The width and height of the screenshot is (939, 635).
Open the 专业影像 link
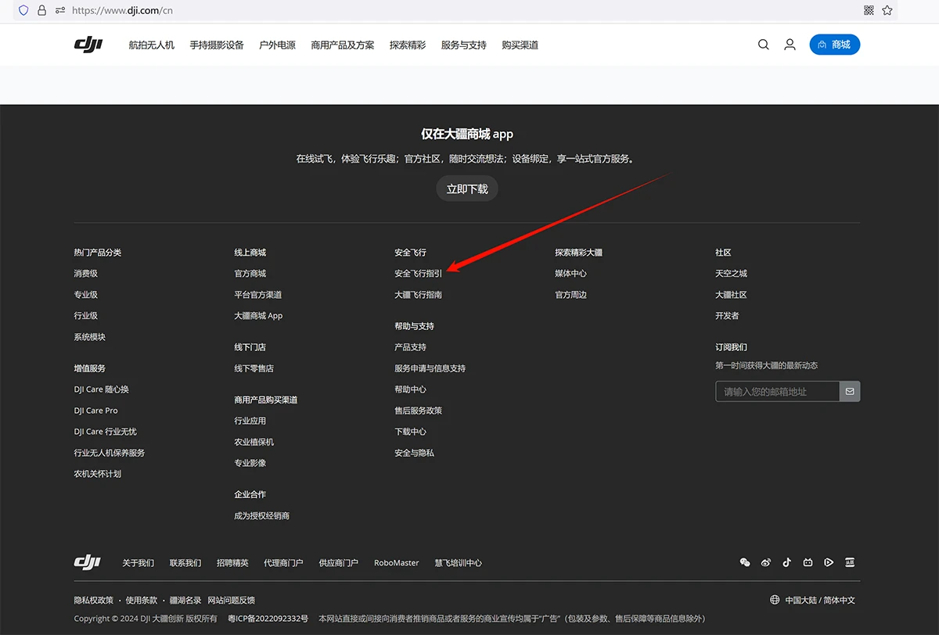click(x=250, y=463)
